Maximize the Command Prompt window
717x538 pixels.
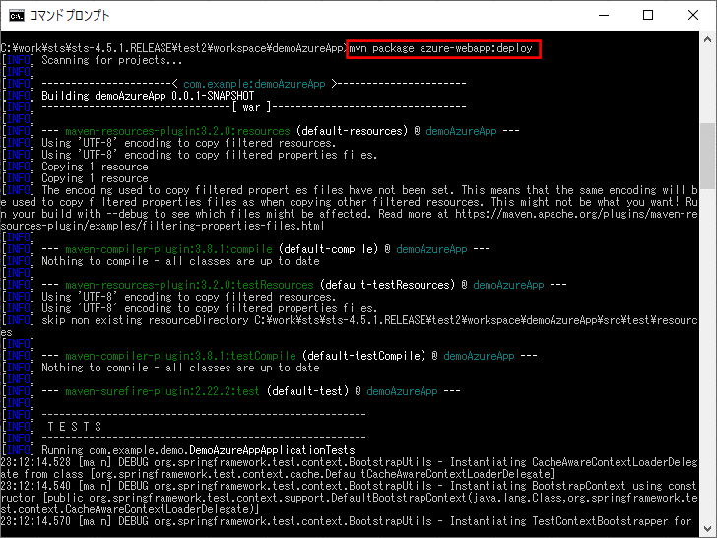[647, 15]
